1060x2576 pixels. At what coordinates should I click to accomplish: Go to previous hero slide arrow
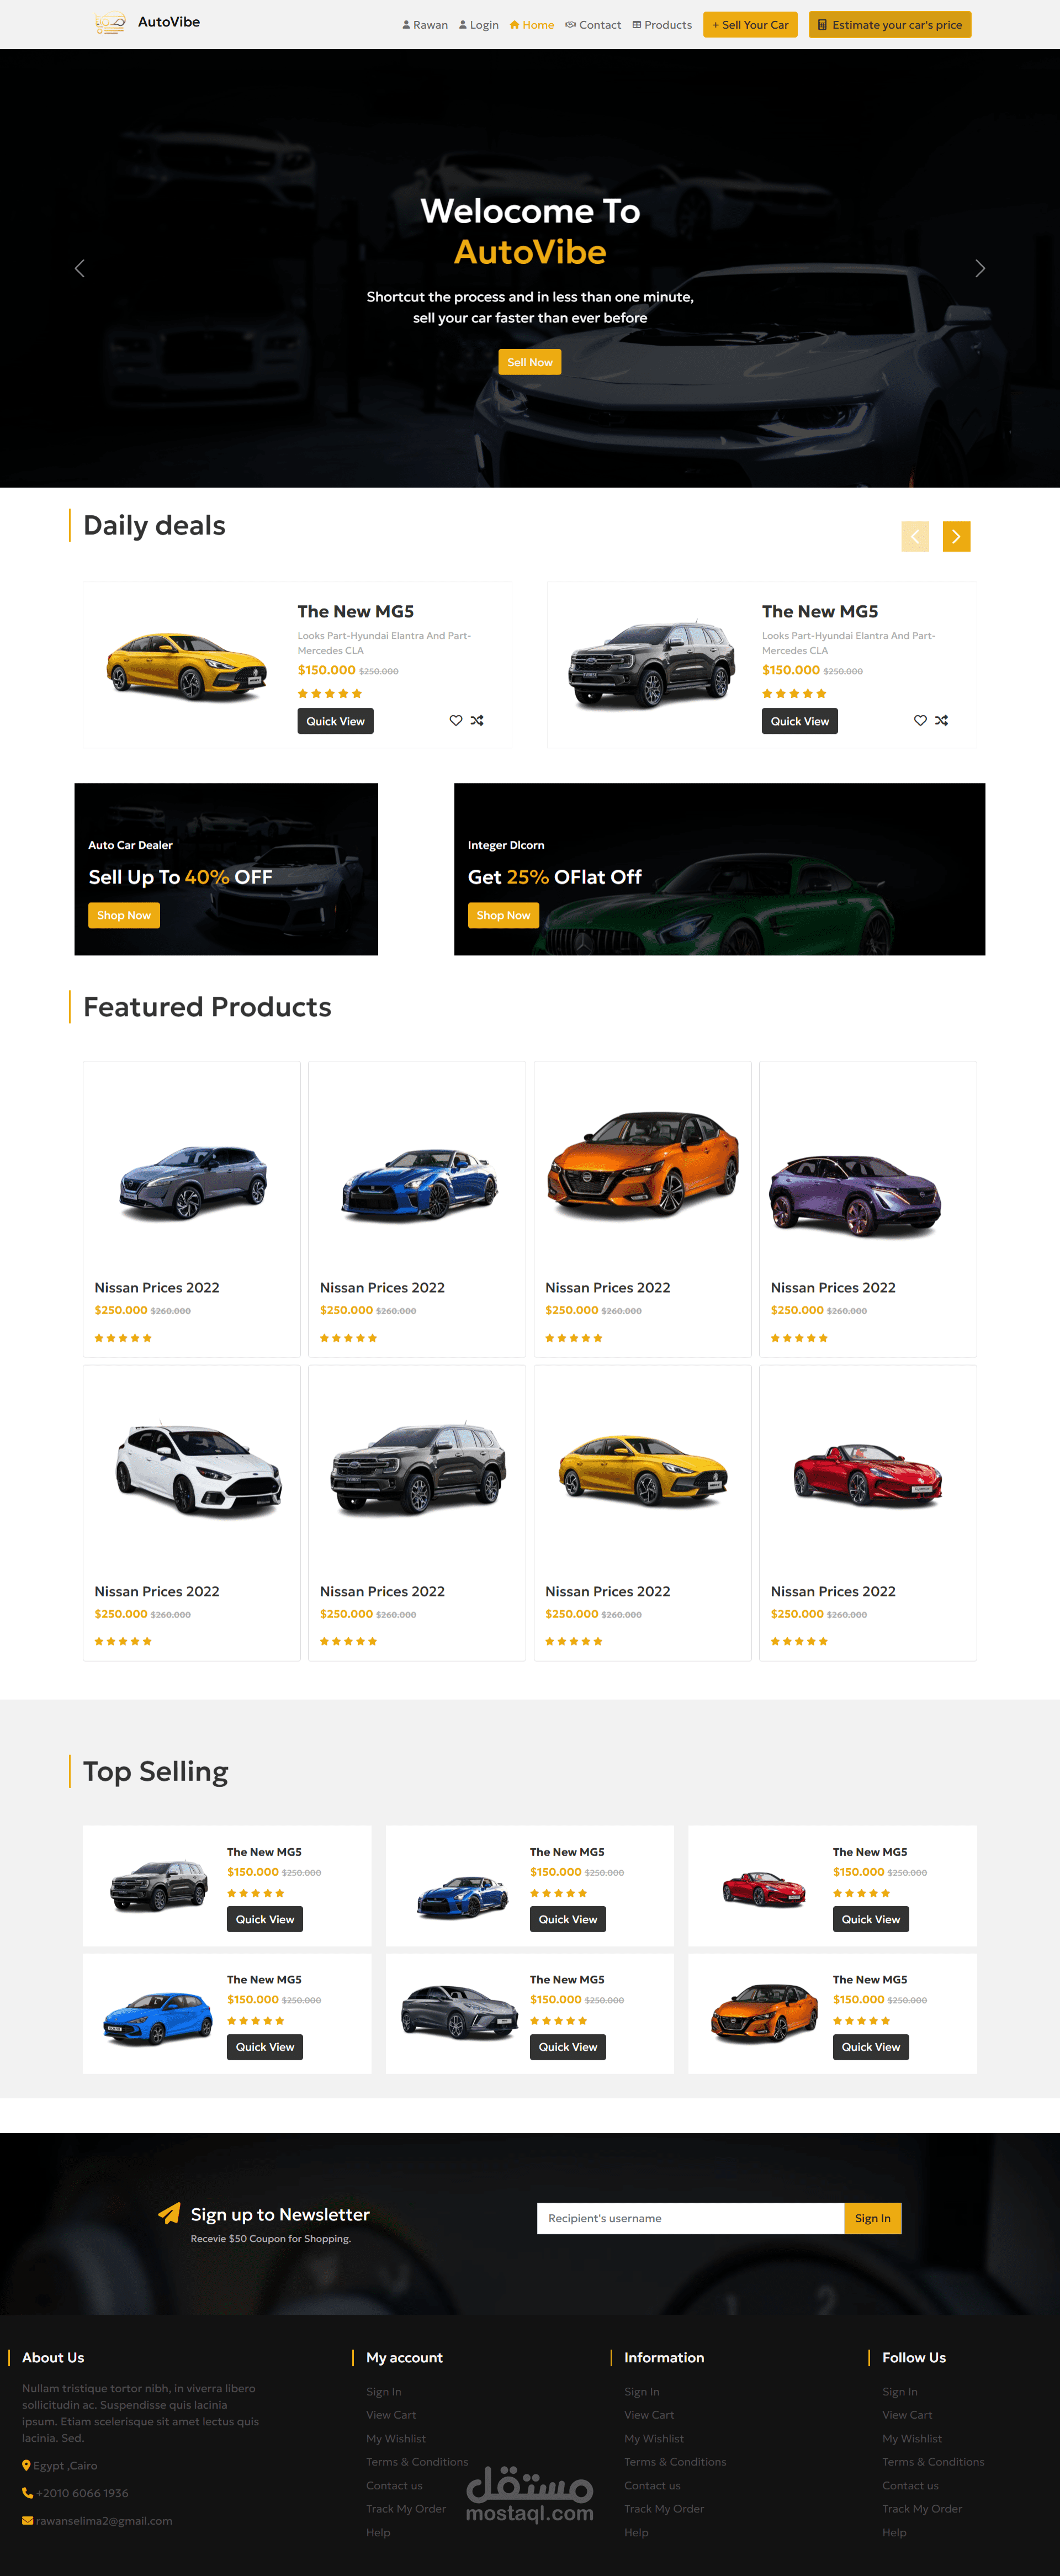pyautogui.click(x=80, y=268)
